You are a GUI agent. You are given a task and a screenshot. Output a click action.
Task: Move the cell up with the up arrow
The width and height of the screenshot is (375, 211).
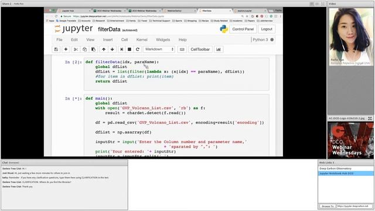click(104, 49)
